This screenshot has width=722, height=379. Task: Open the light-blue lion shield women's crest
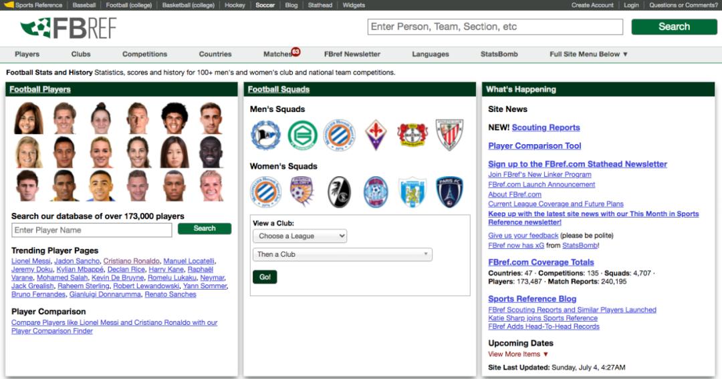412,192
